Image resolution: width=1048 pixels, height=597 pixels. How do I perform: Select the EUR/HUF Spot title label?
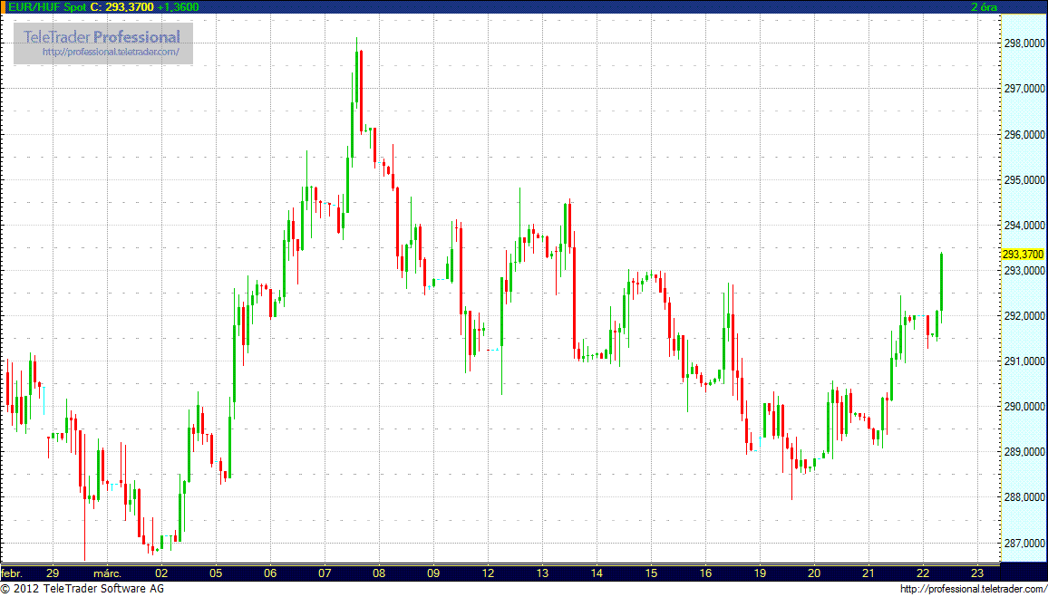pos(44,7)
